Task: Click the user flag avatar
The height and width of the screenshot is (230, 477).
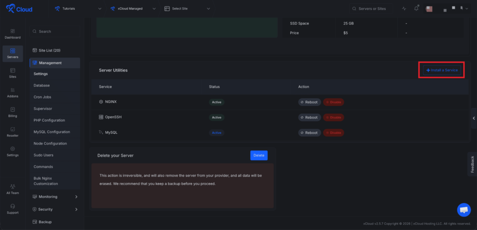Action: [429, 9]
